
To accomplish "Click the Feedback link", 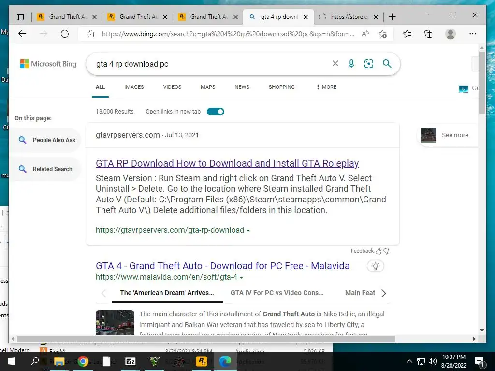I will (x=362, y=251).
